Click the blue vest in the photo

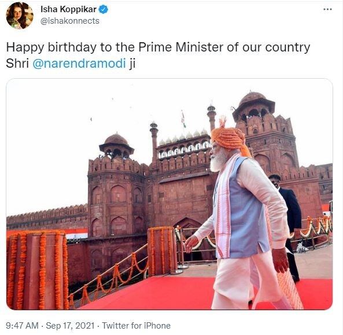(243, 209)
